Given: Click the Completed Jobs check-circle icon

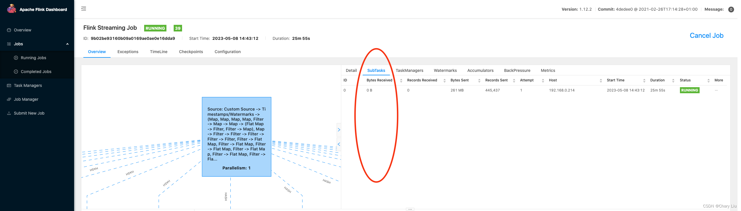Looking at the screenshot, I should (x=16, y=72).
